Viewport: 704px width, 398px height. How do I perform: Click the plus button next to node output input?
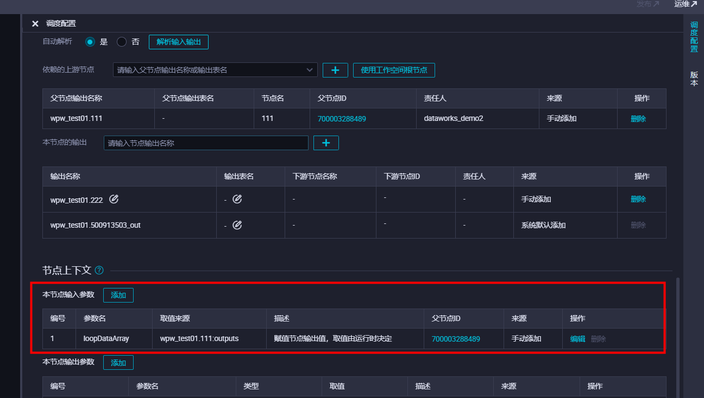(x=326, y=143)
